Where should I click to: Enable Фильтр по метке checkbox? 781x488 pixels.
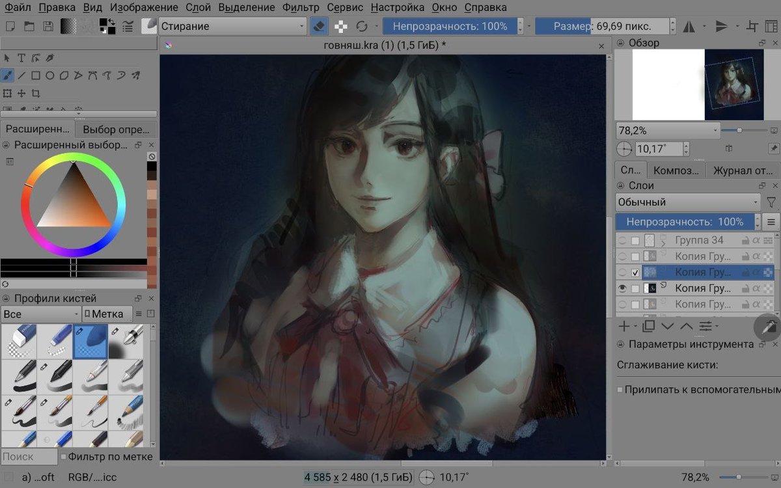[x=64, y=457]
